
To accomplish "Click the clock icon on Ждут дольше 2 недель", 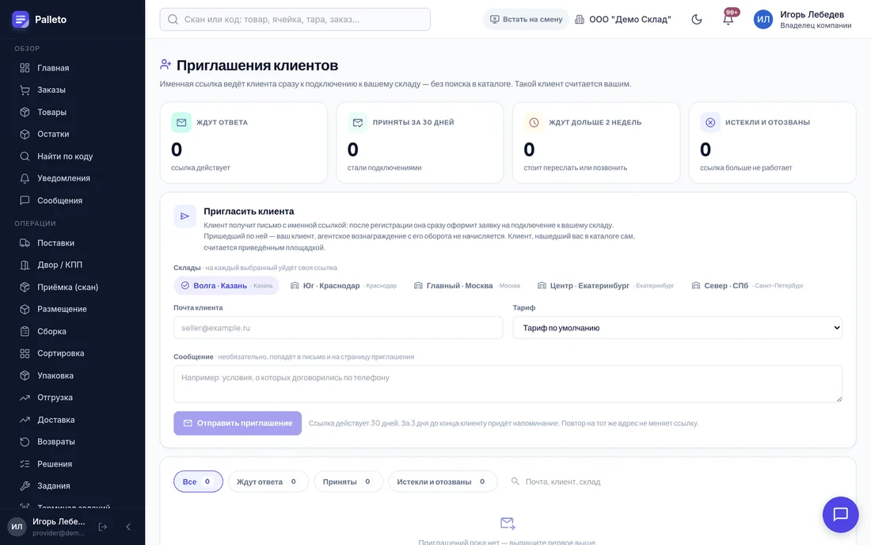I will point(534,122).
